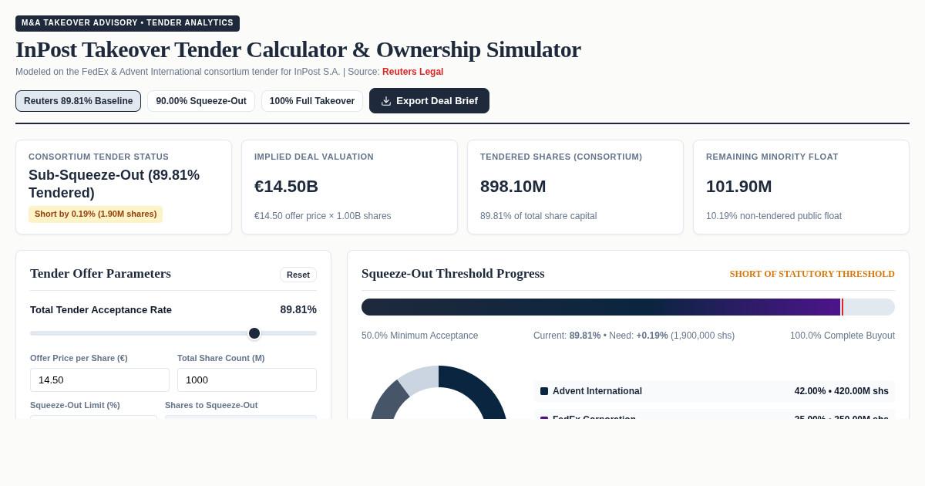The width and height of the screenshot is (925, 486).
Task: Click the 101.90M remaining minority float value
Action: pyautogui.click(x=738, y=187)
